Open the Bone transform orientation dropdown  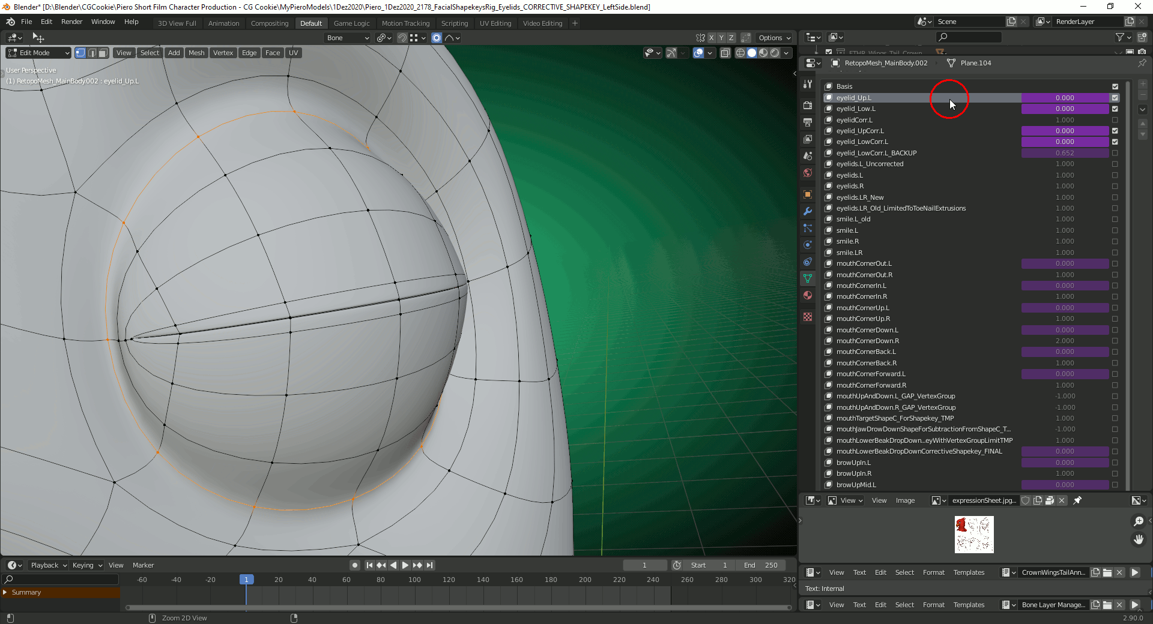348,38
